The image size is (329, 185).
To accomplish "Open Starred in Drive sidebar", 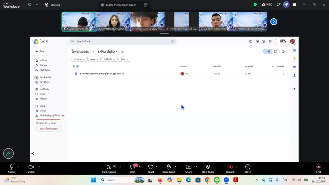I will pyautogui.click(x=44, y=99).
